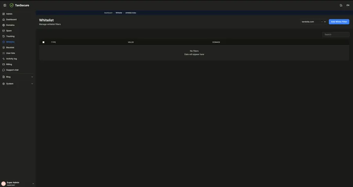Tick the select-all checkbox in table header
The height and width of the screenshot is (187, 353).
(44, 42)
